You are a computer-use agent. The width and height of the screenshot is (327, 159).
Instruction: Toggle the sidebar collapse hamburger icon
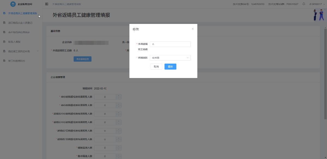(x=47, y=4)
